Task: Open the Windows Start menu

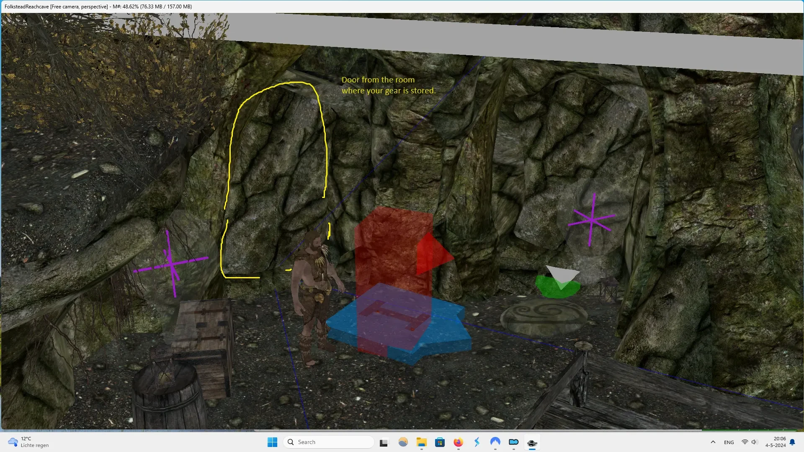Action: tap(272, 442)
